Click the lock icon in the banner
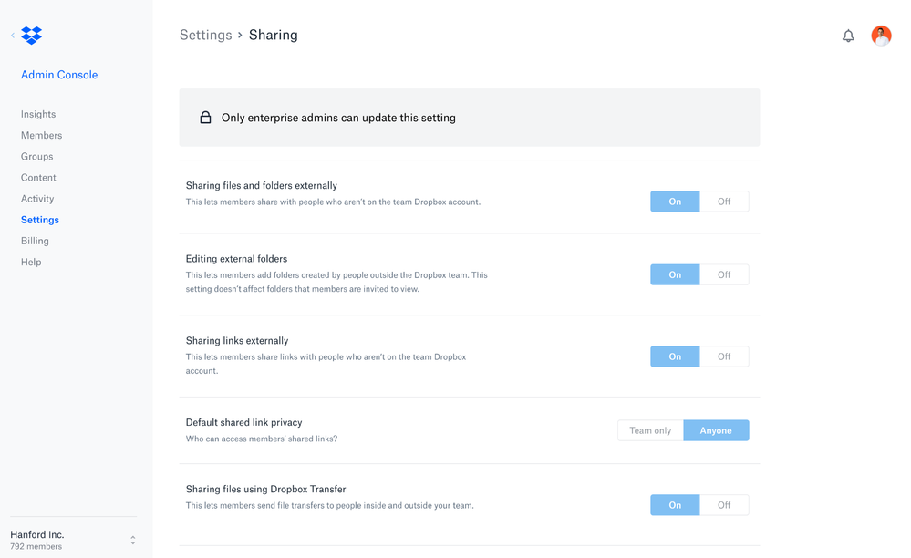 click(205, 118)
